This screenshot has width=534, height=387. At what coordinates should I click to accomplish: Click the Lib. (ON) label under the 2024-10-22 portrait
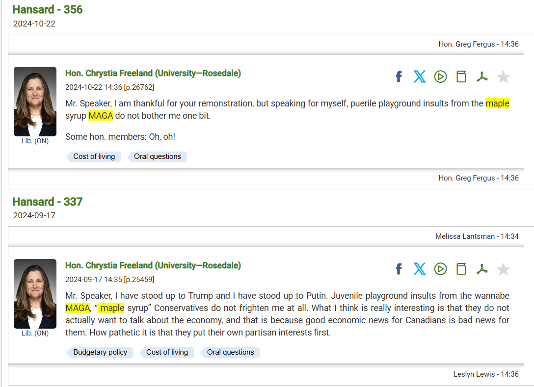(35, 141)
